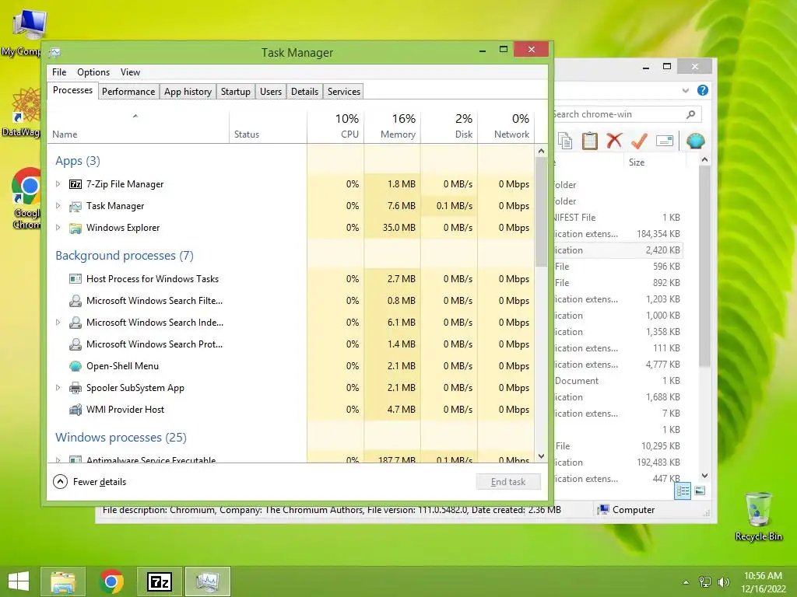This screenshot has width=797, height=597.
Task: Collapse details with Fewer details arrow
Action: click(x=60, y=482)
